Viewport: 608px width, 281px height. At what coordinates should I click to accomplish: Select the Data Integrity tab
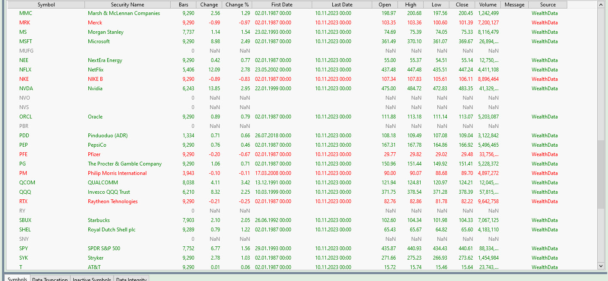131,279
